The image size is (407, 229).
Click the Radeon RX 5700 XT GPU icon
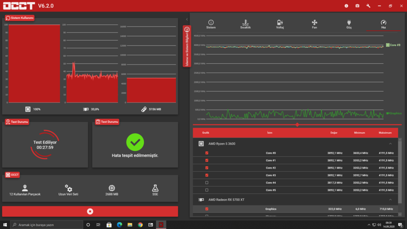(x=201, y=200)
